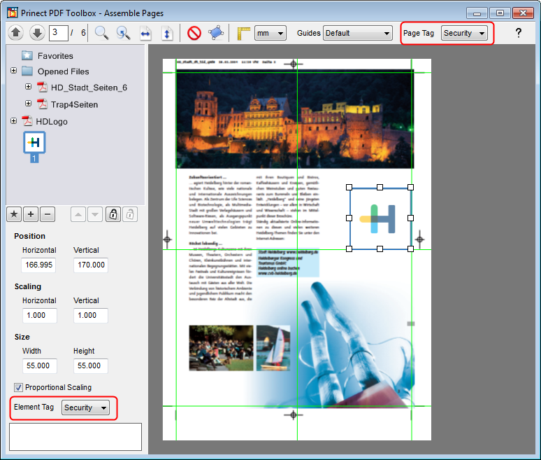Click the fit-to-width icon

(145, 33)
